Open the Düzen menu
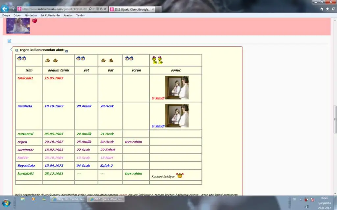The width and height of the screenshot is (337, 210). pyautogui.click(x=17, y=15)
